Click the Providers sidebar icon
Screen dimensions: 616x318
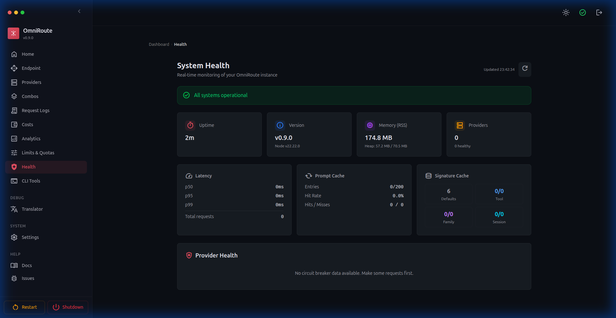[x=14, y=82]
